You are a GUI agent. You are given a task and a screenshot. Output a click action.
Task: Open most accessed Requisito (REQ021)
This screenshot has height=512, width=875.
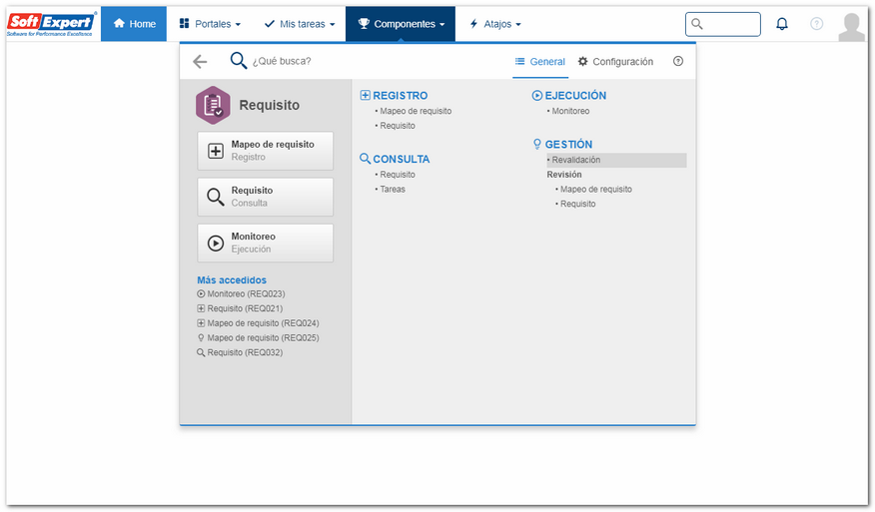(240, 308)
